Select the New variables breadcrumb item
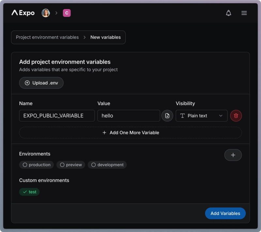Image resolution: width=261 pixels, height=232 pixels. coord(105,37)
